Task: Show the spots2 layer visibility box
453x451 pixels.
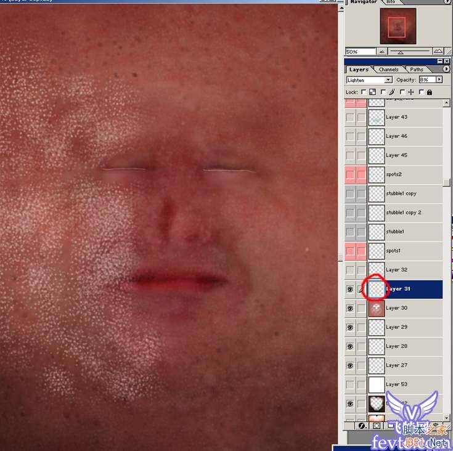Action: click(x=350, y=174)
